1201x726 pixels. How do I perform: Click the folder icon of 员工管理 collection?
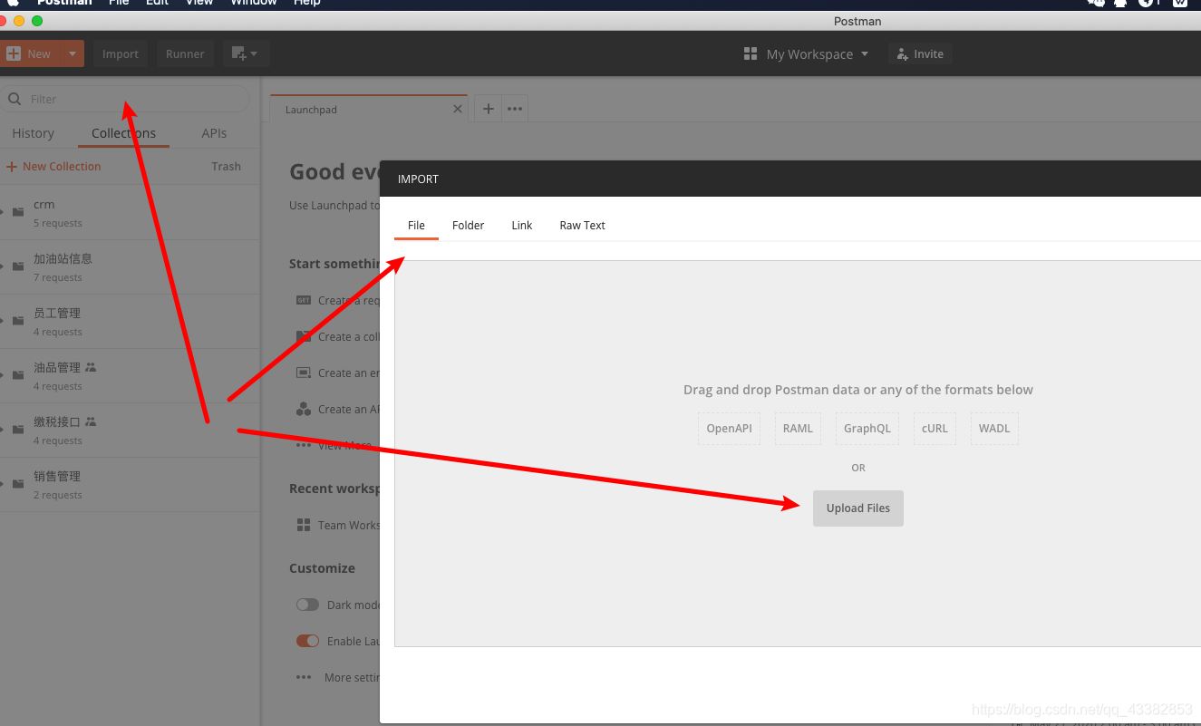[18, 321]
